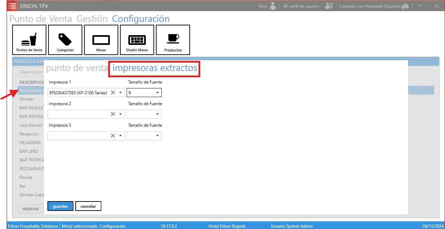Open the Puntos de Venta tile

click(29, 40)
